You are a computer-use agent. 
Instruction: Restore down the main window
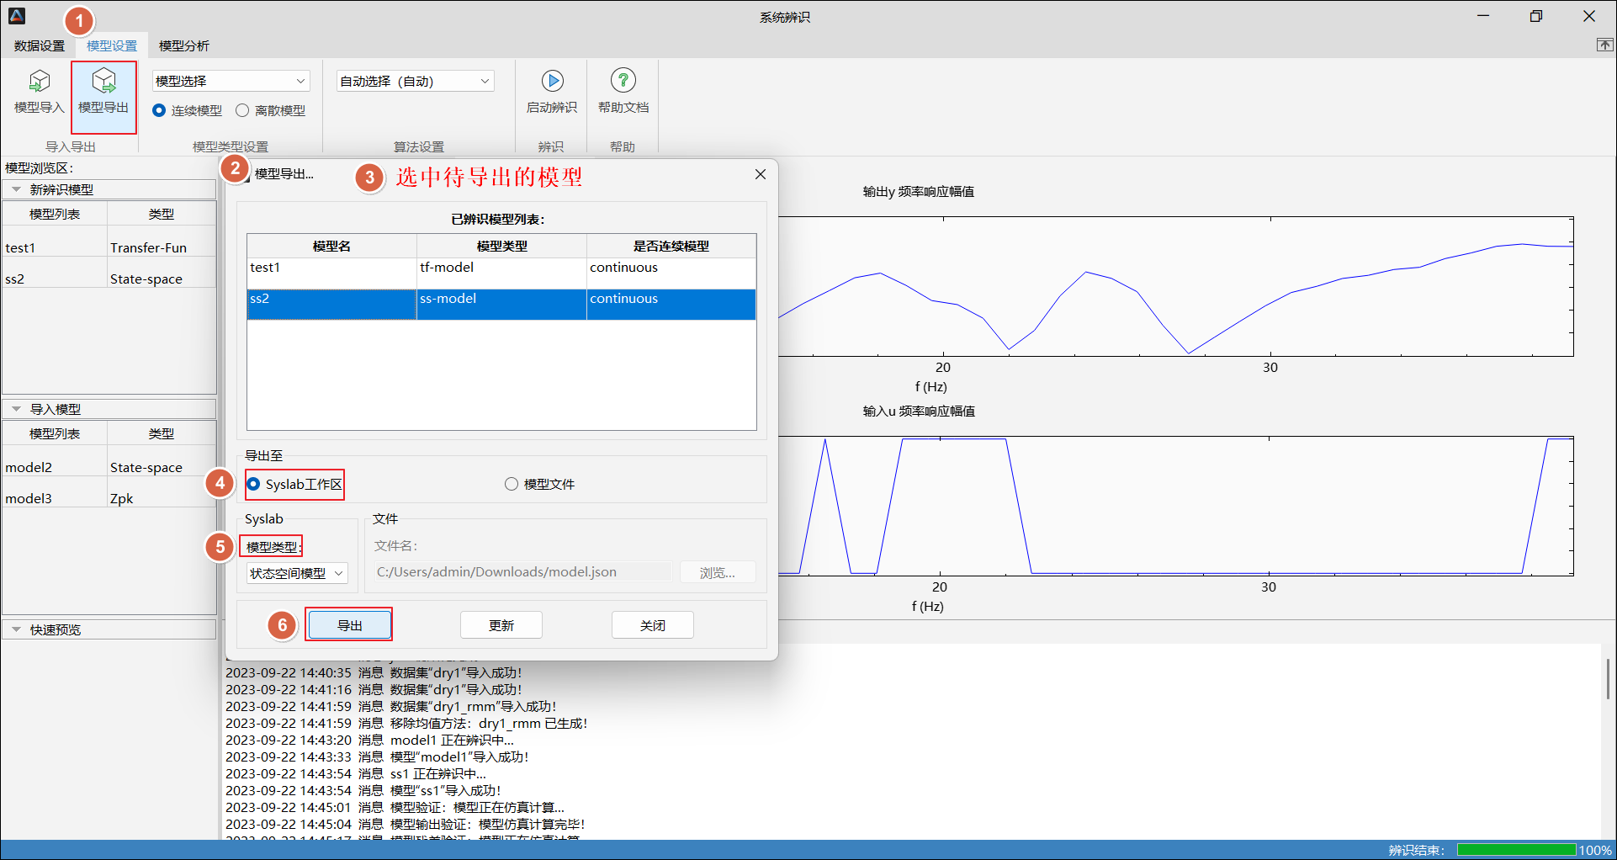(x=1535, y=17)
